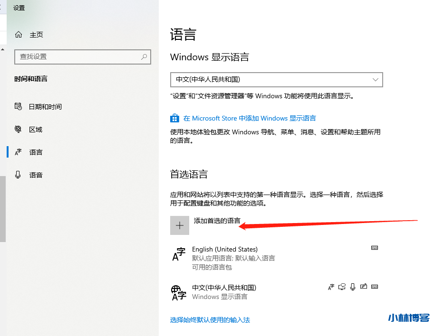This screenshot has height=336, width=444.
Task: Click the keyboard icon beside 中文
Action: point(375,286)
